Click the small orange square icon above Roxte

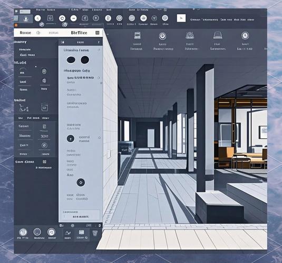16,25
